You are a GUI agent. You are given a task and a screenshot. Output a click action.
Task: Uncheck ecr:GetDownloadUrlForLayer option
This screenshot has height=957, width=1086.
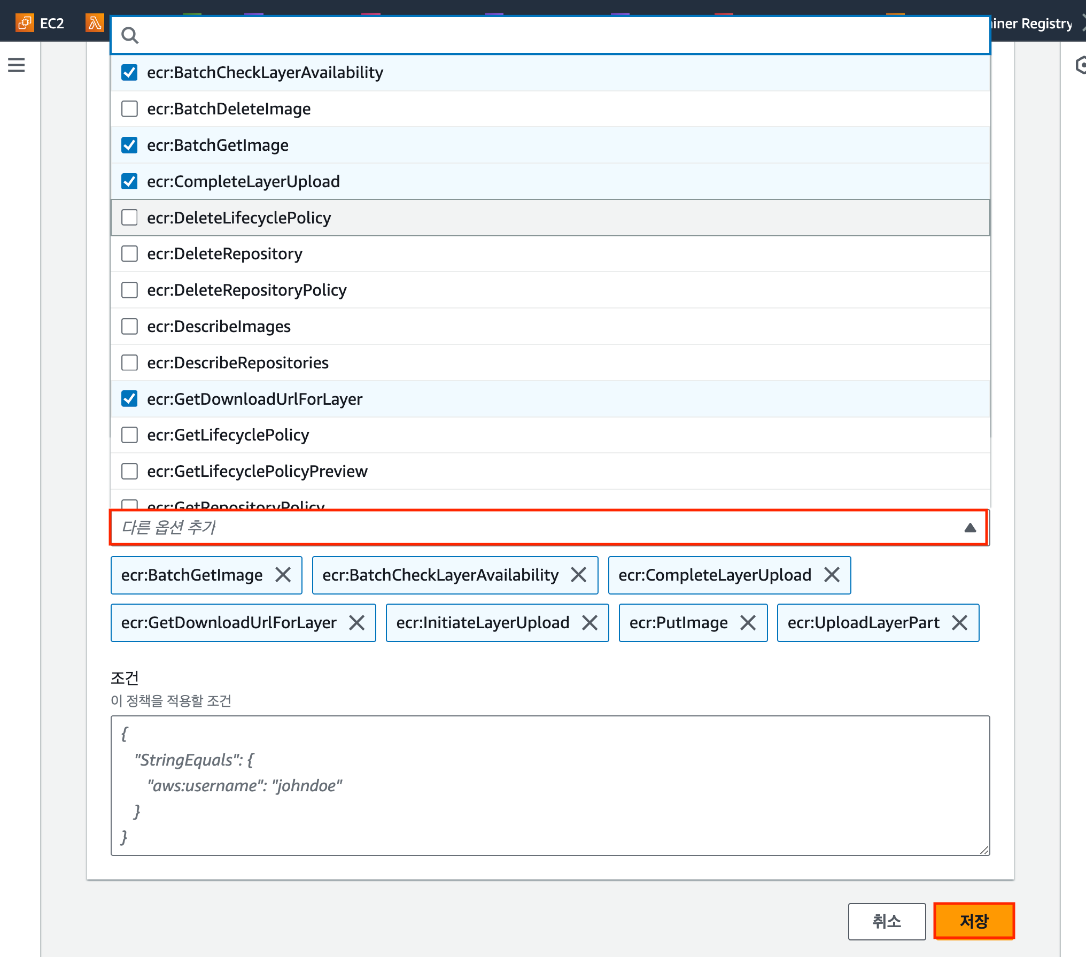(129, 399)
